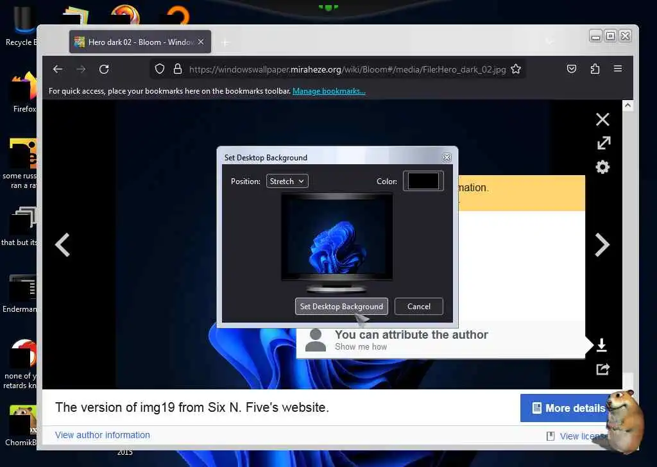Select the Hero dark 02 - Bloom tab

140,42
